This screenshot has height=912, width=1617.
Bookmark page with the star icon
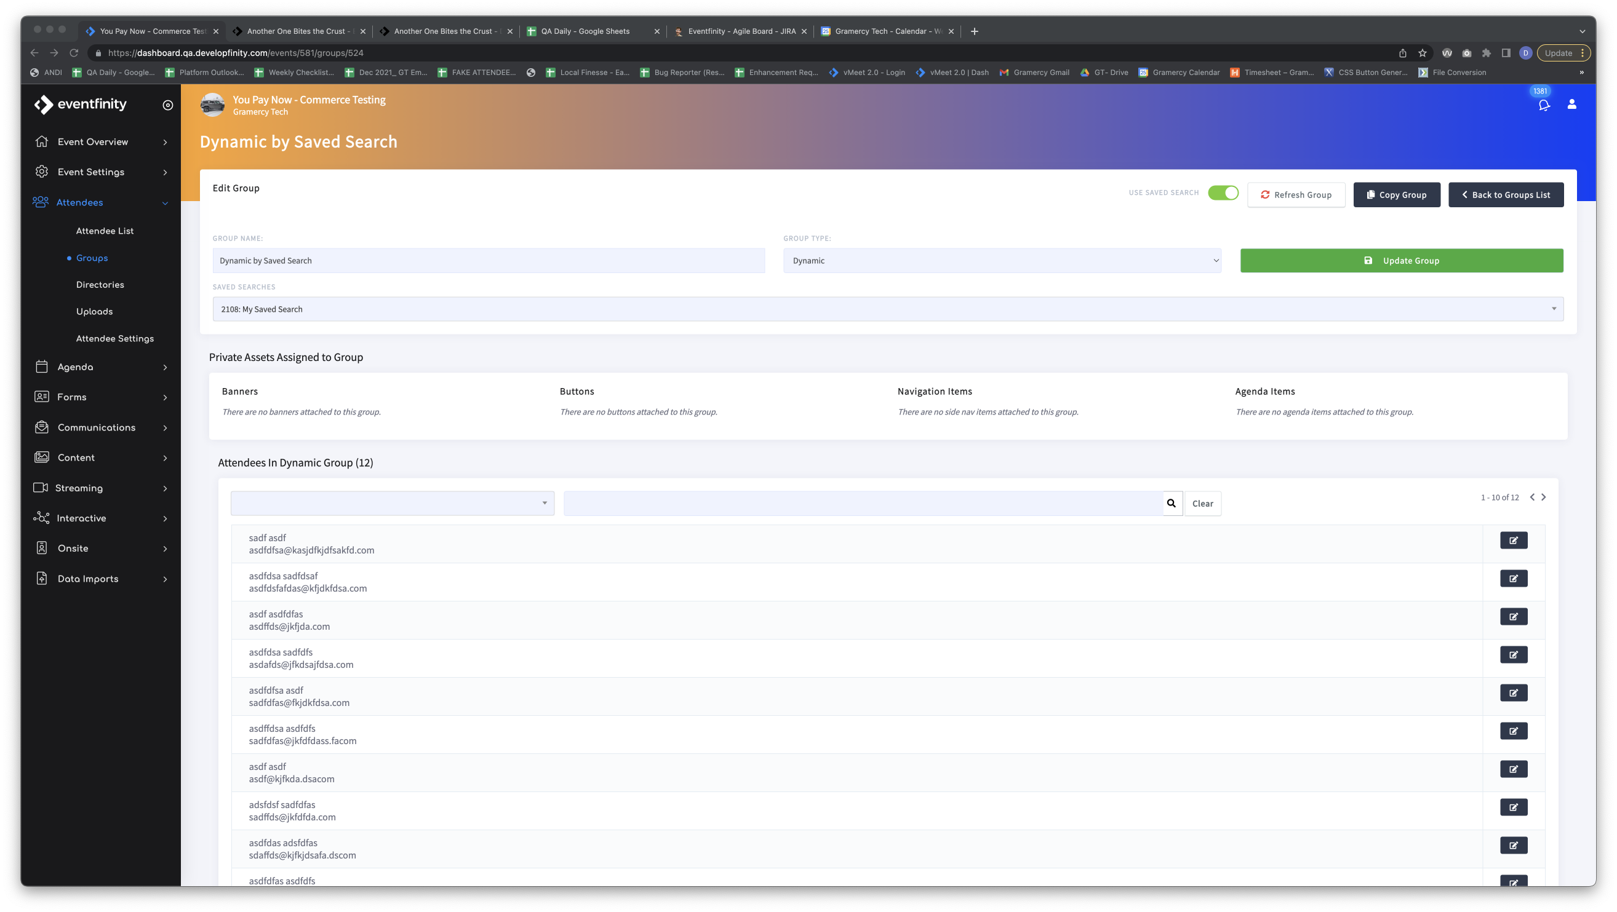tap(1423, 53)
